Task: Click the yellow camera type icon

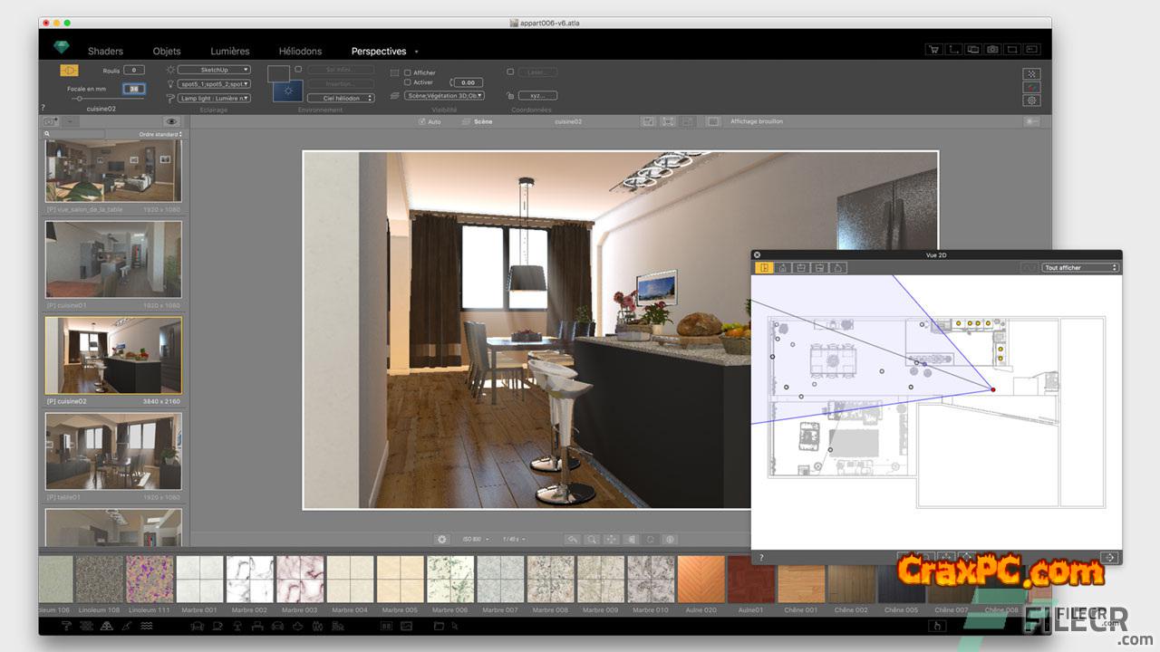Action: pos(69,71)
